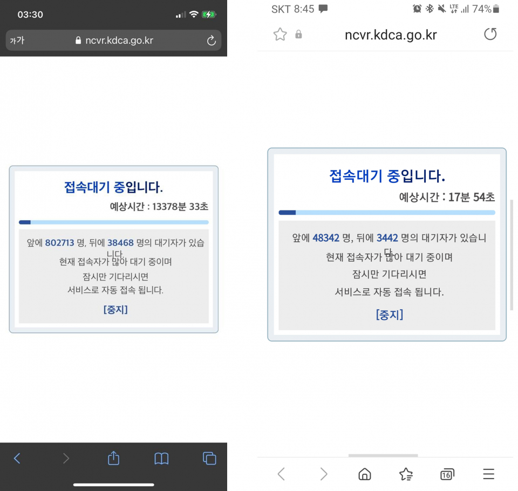518x491 pixels.
Task: Tap the blue waiting progress bar showing 17분 54초
Action: [x=386, y=212]
